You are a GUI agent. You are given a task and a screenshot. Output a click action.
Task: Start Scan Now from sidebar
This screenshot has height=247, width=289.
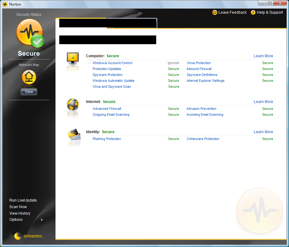18,207
